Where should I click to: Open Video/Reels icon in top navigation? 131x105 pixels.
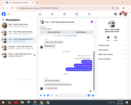64,14
